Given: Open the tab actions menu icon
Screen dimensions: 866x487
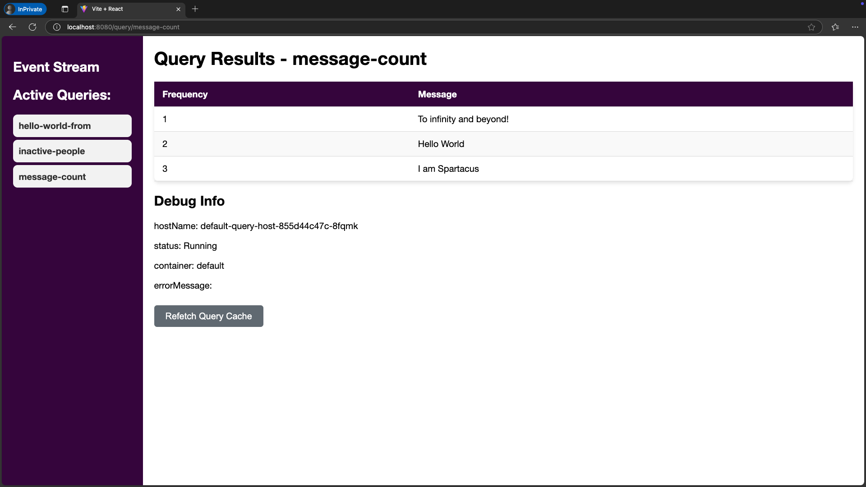Looking at the screenshot, I should pos(64,9).
